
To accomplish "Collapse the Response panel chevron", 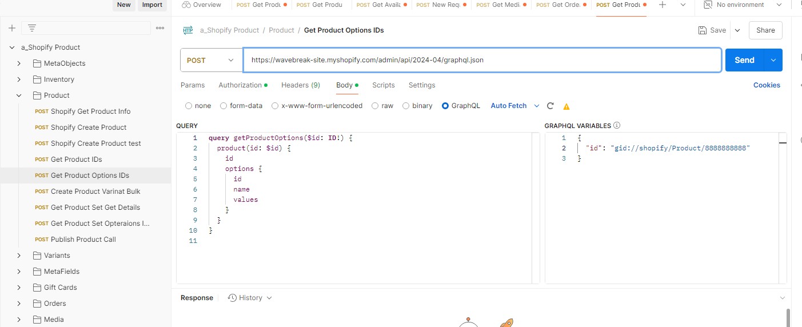I will click(x=783, y=298).
